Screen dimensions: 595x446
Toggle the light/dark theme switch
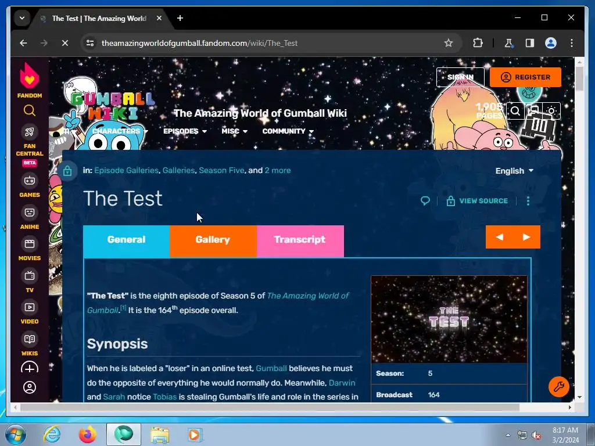pos(551,111)
